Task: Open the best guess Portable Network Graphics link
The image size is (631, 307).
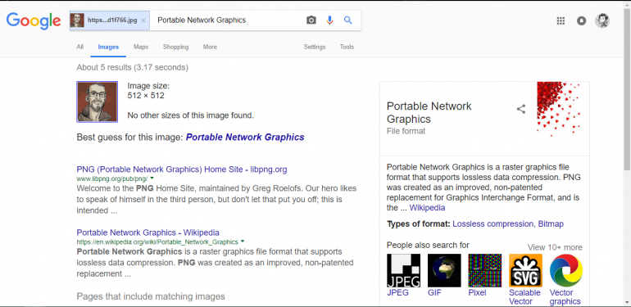Action: tap(245, 137)
